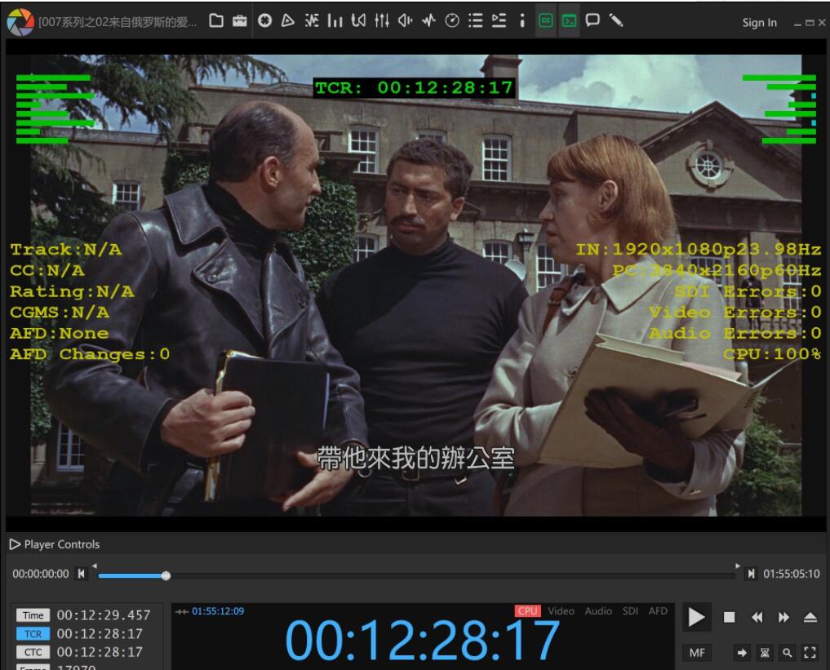Click the Sign In link
Screen dimensions: 830x670
click(759, 22)
